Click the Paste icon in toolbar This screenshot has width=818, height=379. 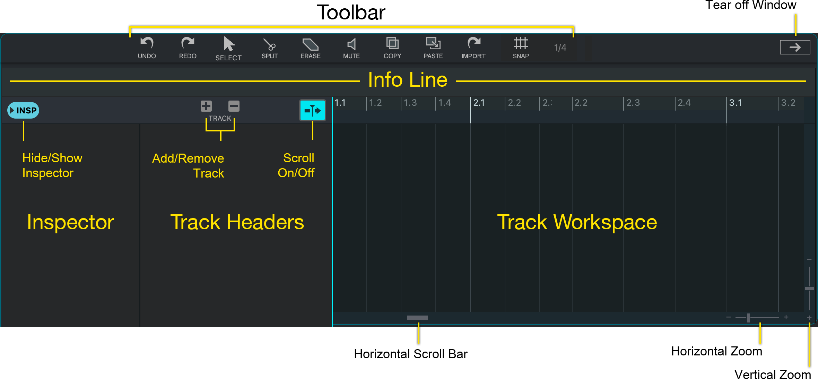433,44
